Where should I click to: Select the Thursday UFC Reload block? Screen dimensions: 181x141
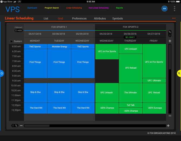point(130,68)
